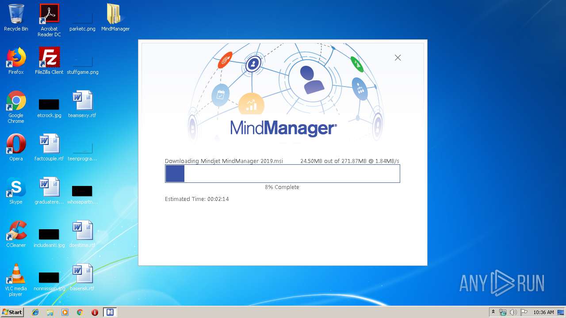The image size is (566, 318).
Task: Select baserisk.rtf document on desktop
Action: point(82,277)
